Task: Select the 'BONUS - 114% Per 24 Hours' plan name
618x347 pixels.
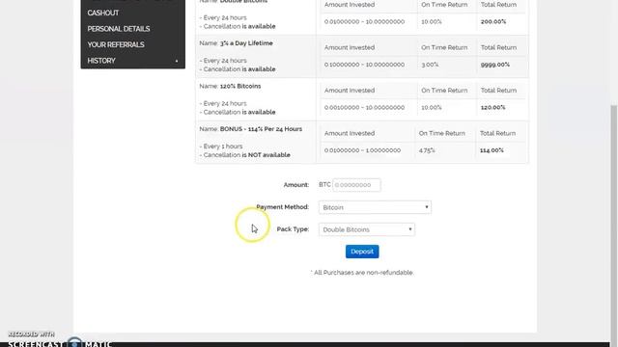Action: pos(261,129)
